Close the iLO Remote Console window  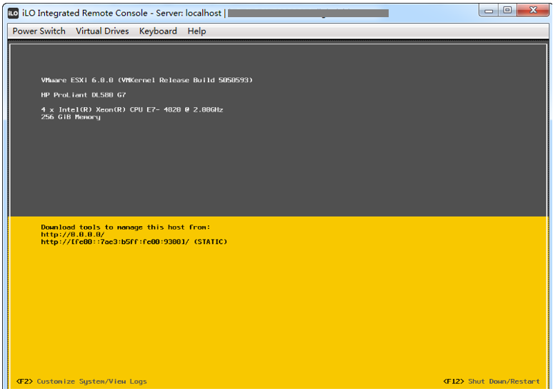coord(533,10)
